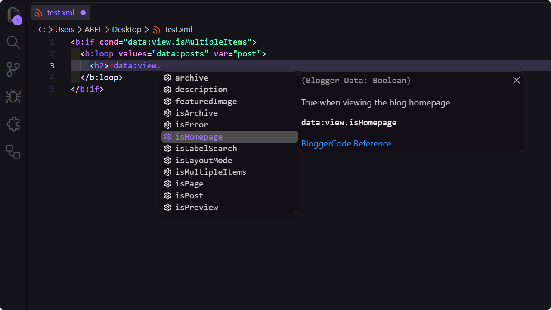This screenshot has height=310, width=551.
Task: Choose the isError suggestion
Action: point(229,125)
